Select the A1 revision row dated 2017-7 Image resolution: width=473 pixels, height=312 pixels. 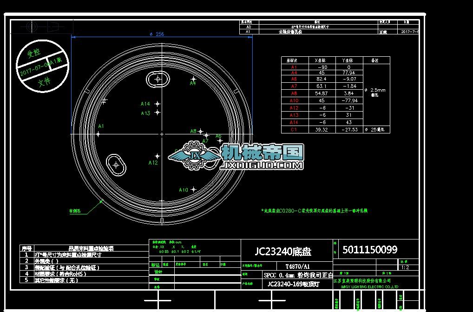point(325,33)
